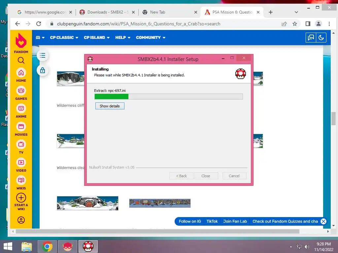This screenshot has width=338, height=253.
Task: Open the Fandom sidebar search icon
Action: point(21,61)
